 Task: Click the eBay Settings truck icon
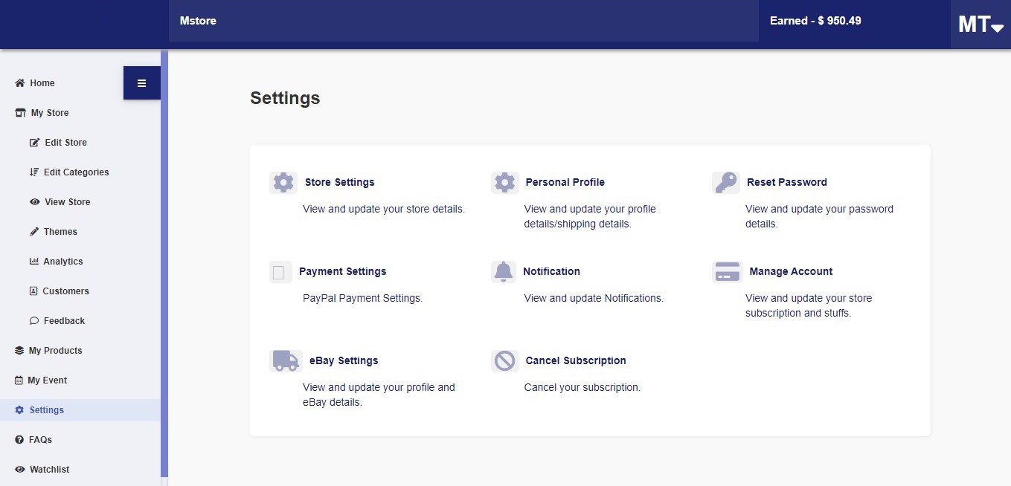click(x=286, y=361)
